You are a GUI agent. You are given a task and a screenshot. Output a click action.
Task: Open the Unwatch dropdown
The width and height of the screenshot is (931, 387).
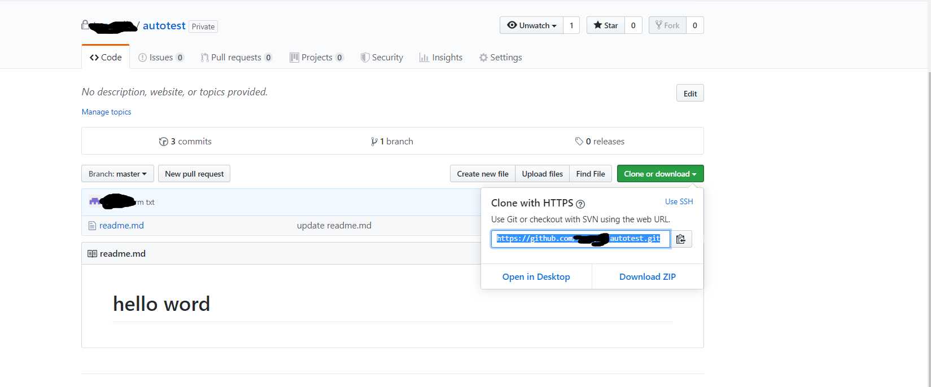[531, 25]
